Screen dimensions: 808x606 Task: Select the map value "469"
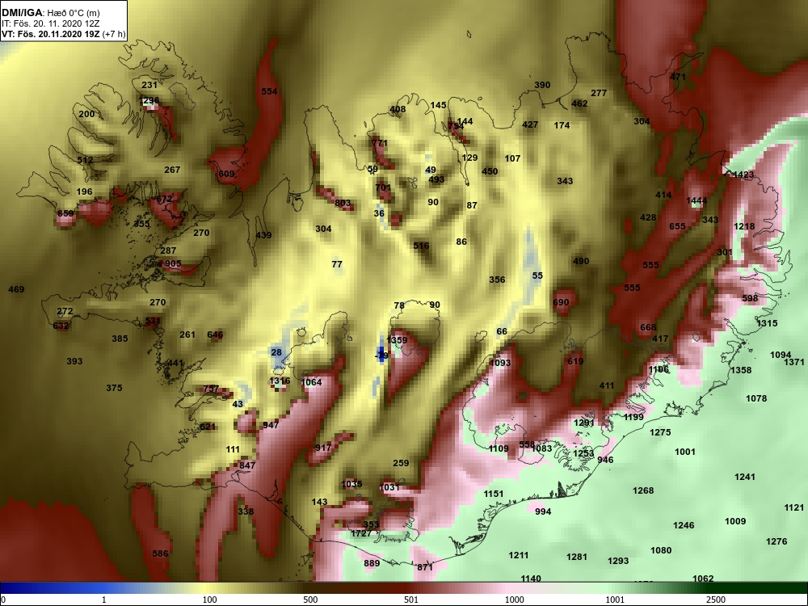[x=16, y=289]
